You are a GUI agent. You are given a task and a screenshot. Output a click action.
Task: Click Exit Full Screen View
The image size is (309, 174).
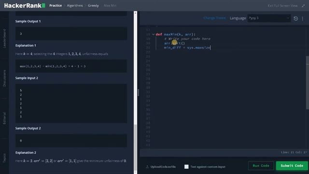point(282,6)
